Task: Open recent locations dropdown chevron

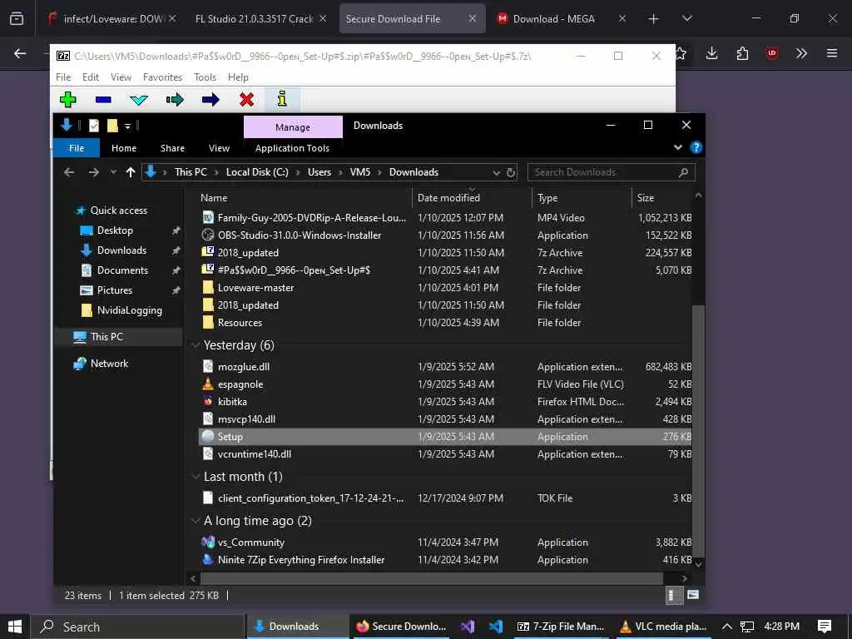Action: click(113, 172)
